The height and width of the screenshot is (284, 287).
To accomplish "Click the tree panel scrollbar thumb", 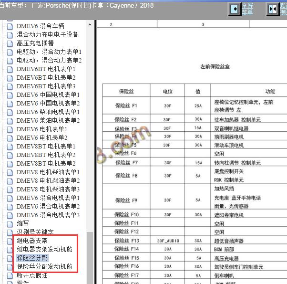I will pos(90,257).
